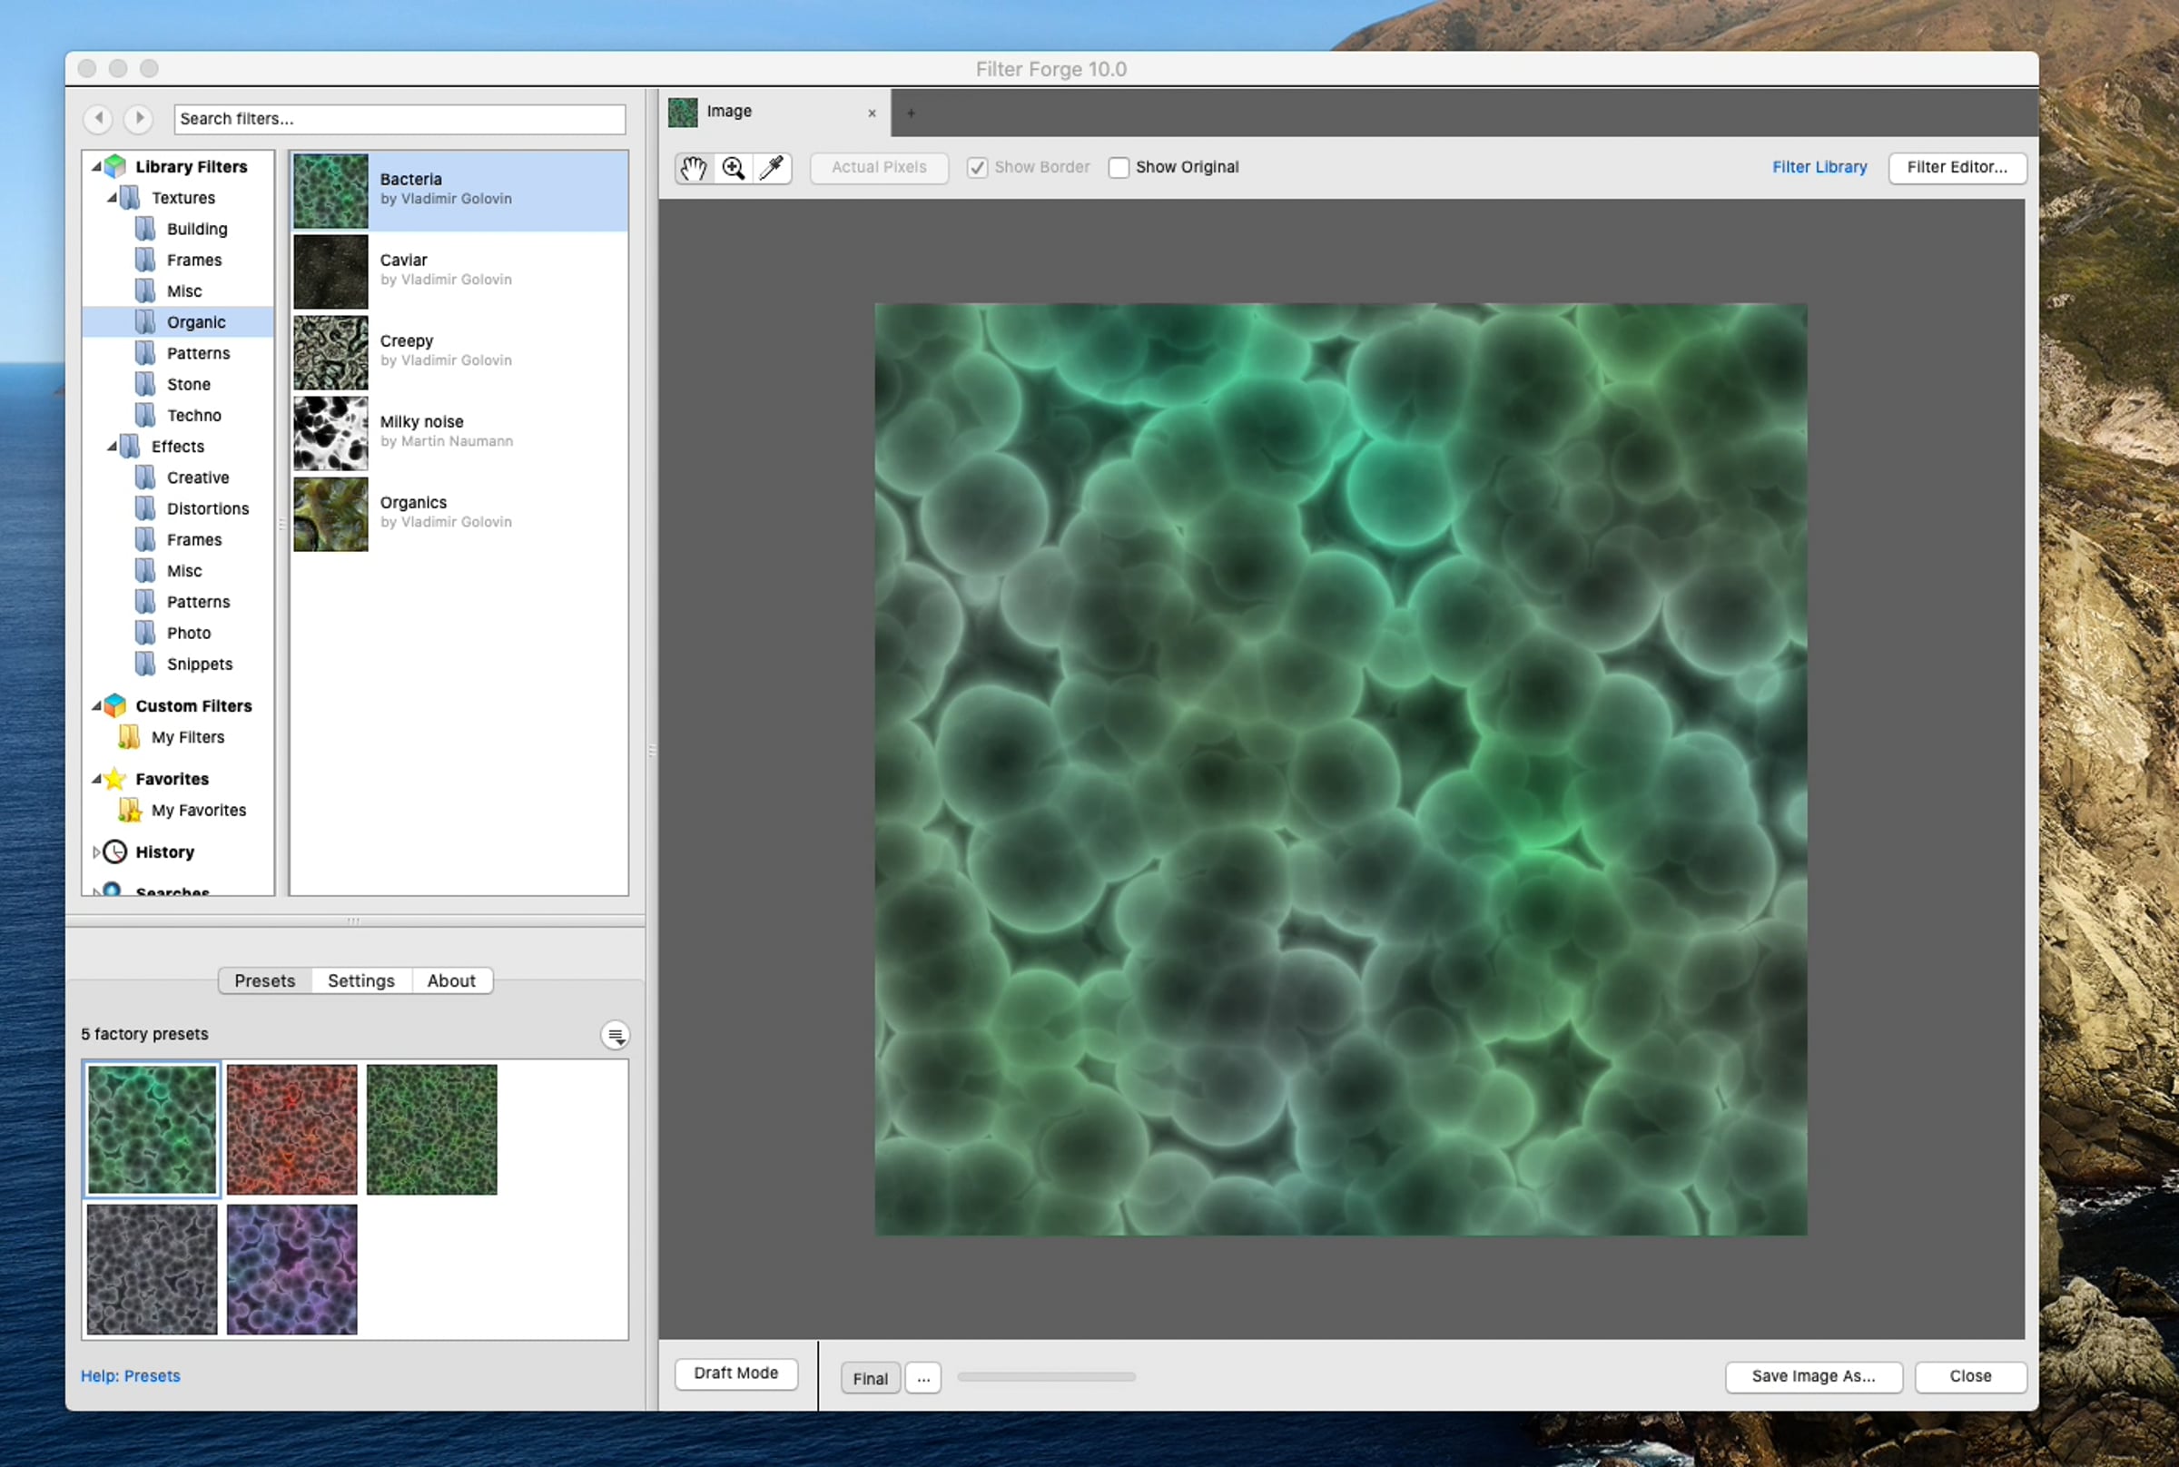The width and height of the screenshot is (2179, 1467).
Task: Click the Creative folder icon
Action: tap(145, 478)
